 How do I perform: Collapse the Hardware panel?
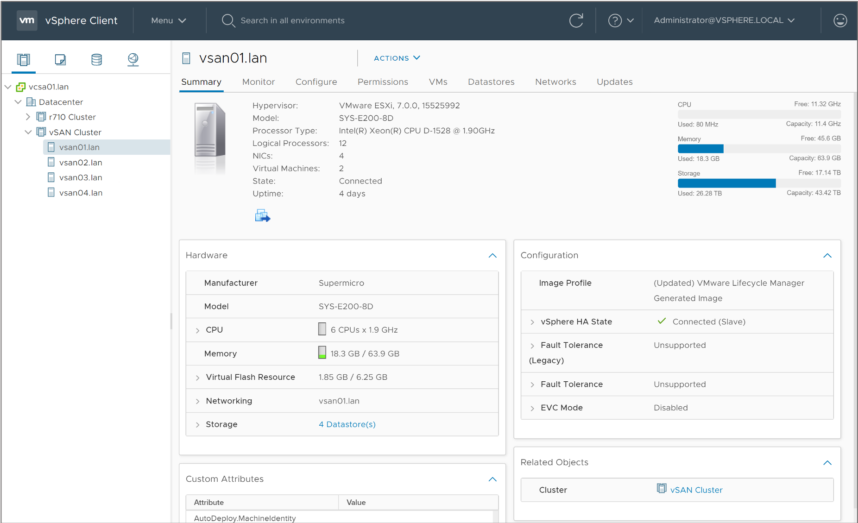tap(492, 256)
